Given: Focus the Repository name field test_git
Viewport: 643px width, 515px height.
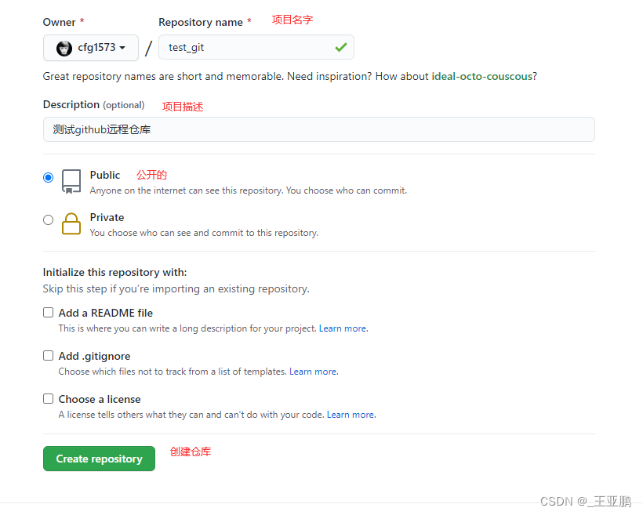Looking at the screenshot, I should [x=256, y=48].
